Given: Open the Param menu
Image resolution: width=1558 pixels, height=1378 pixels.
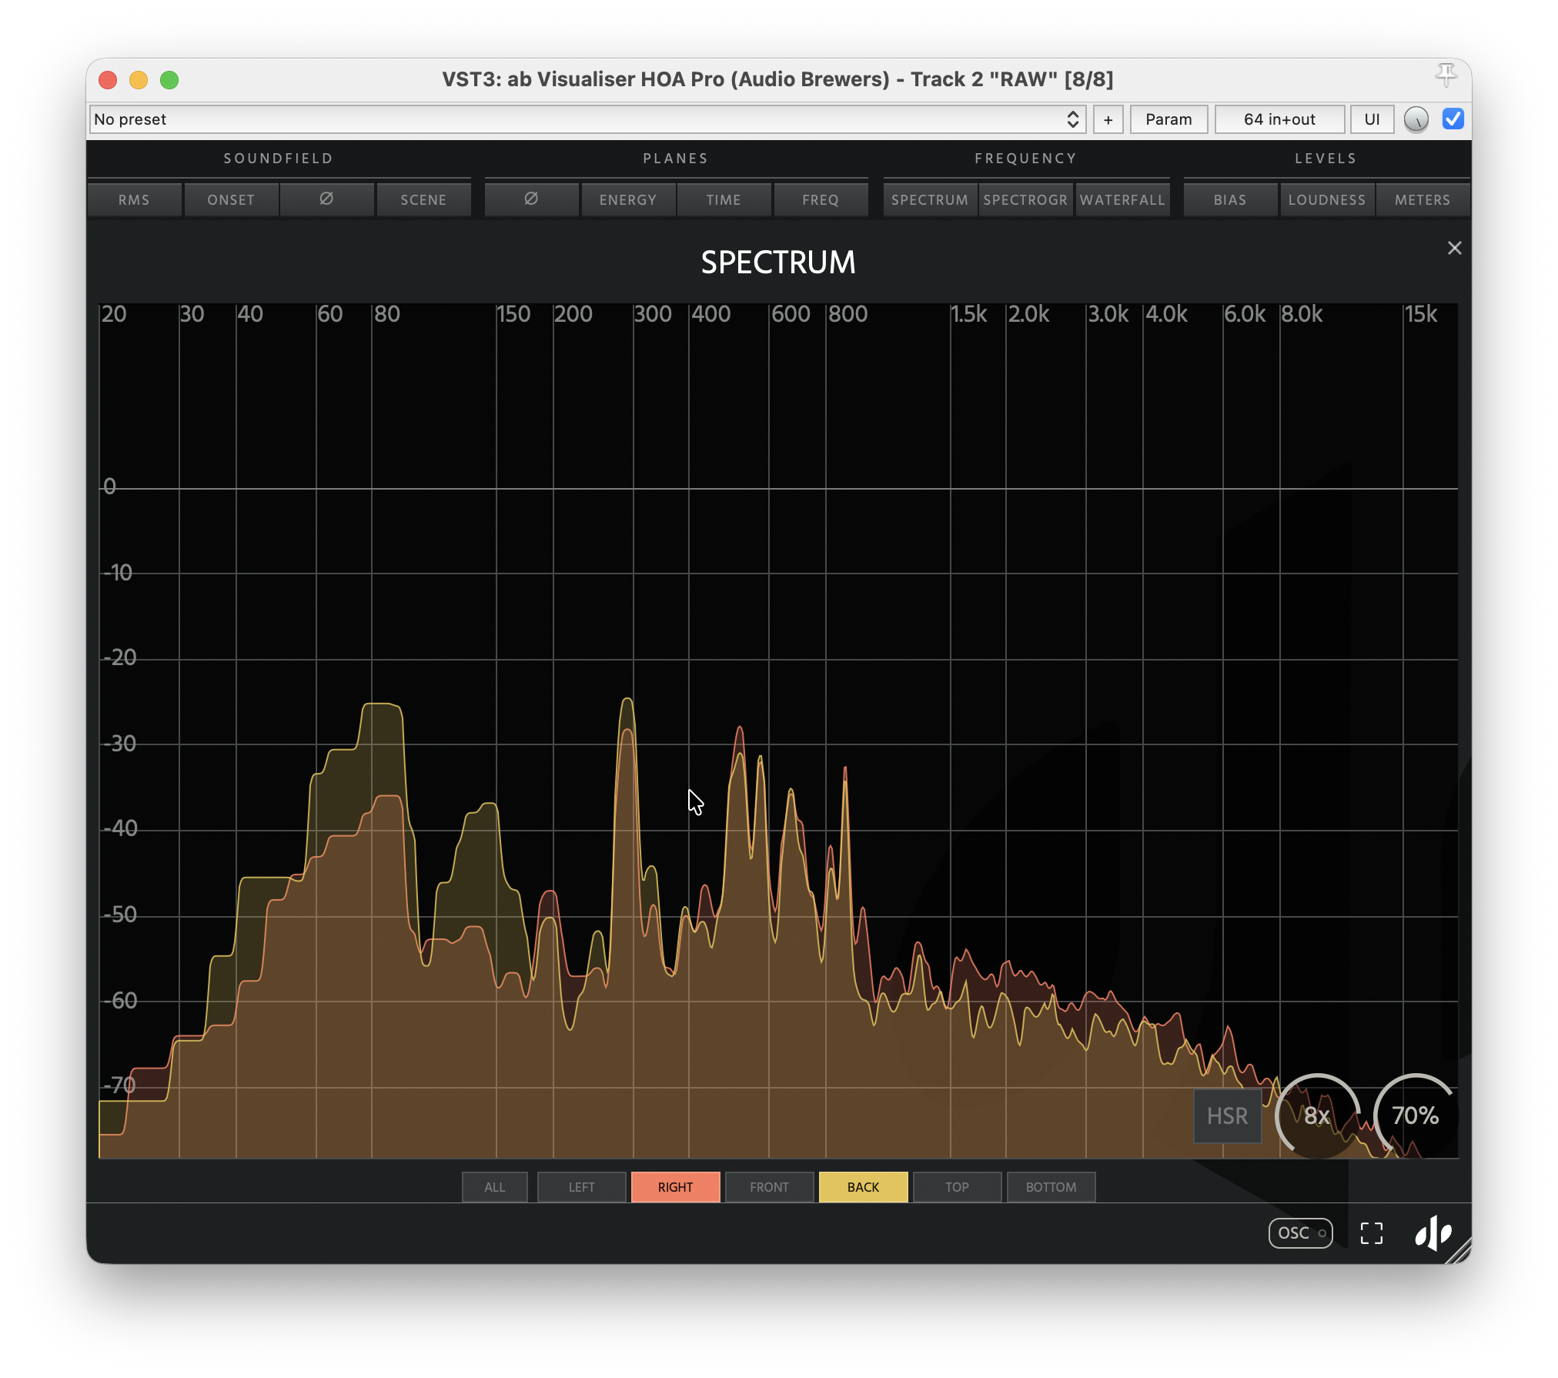Looking at the screenshot, I should (1168, 119).
